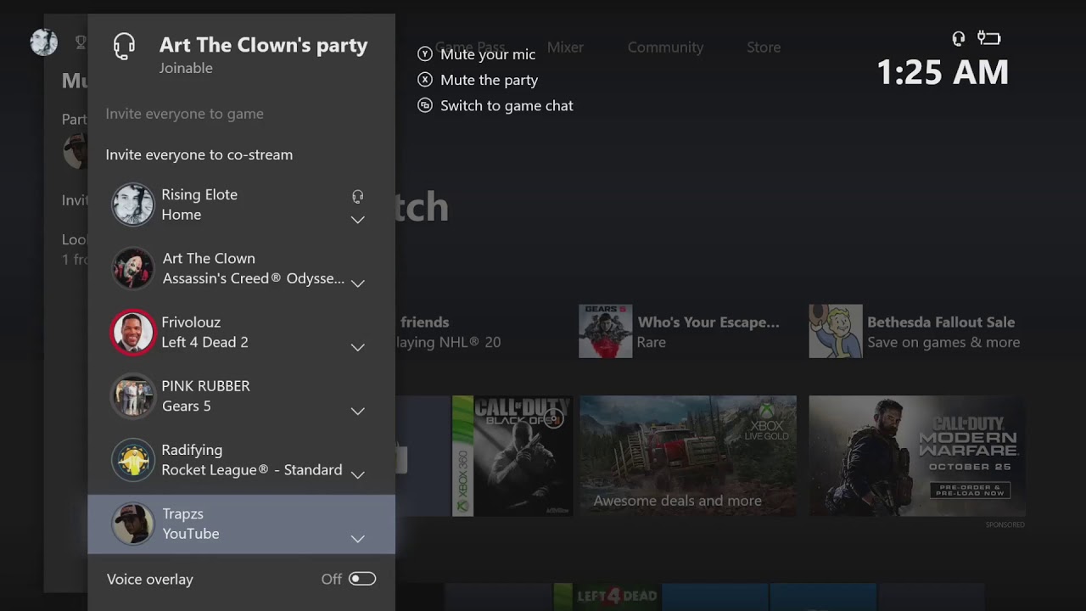
Task: Expand Rising Elote's options chevron
Action: point(358,220)
